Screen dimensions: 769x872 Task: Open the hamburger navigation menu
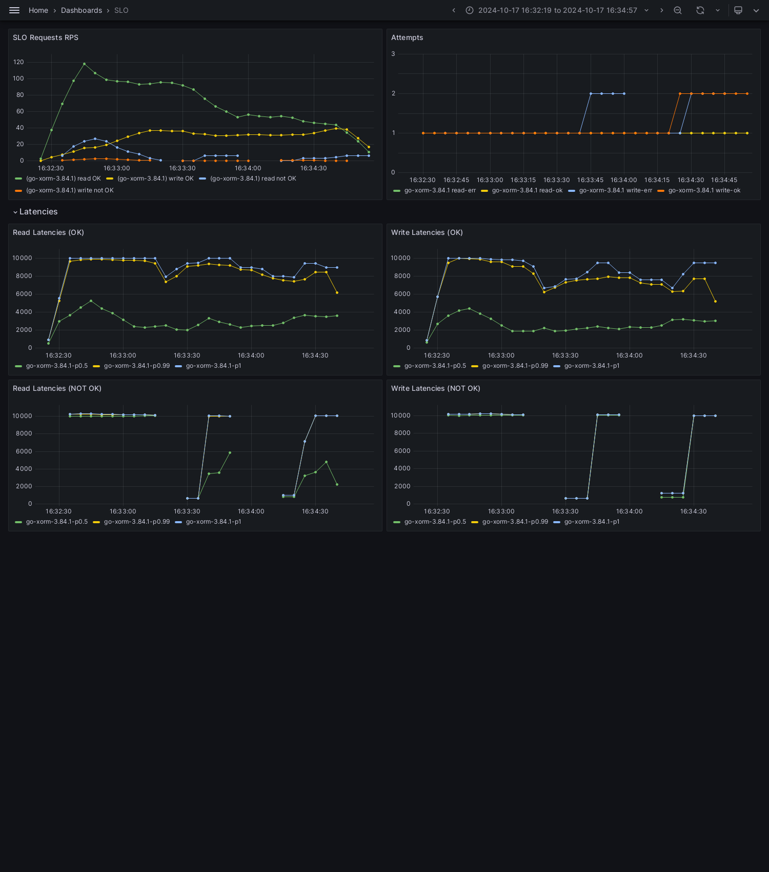point(14,10)
